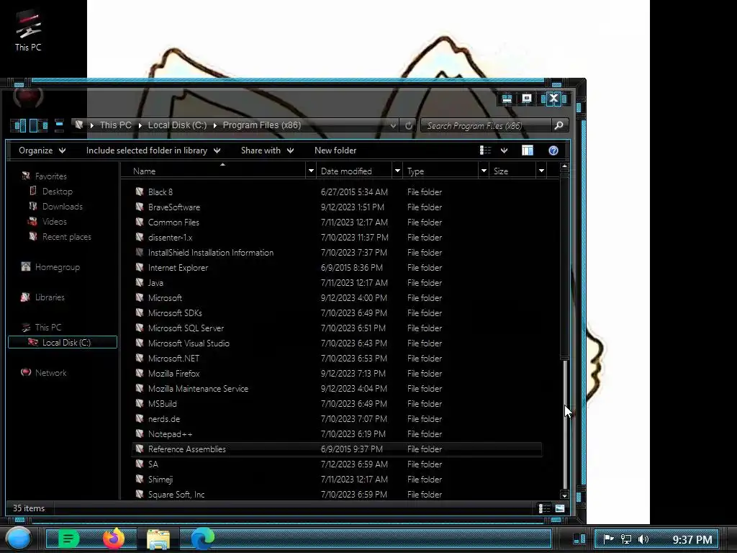Open the Date modified column filter dropdown
Image resolution: width=737 pixels, height=553 pixels.
click(x=397, y=171)
